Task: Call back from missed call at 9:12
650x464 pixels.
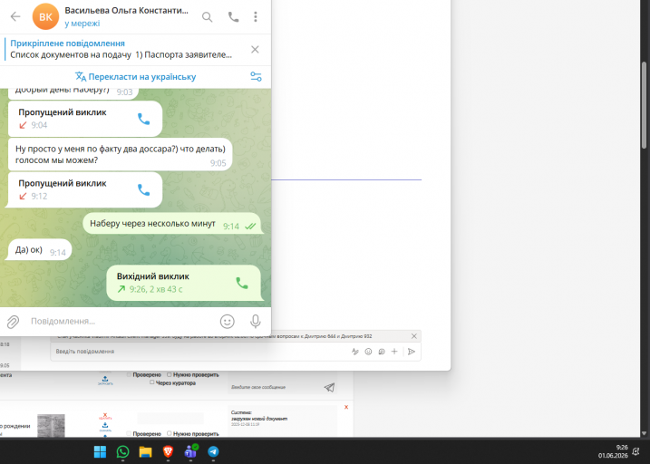Action: 143,190
